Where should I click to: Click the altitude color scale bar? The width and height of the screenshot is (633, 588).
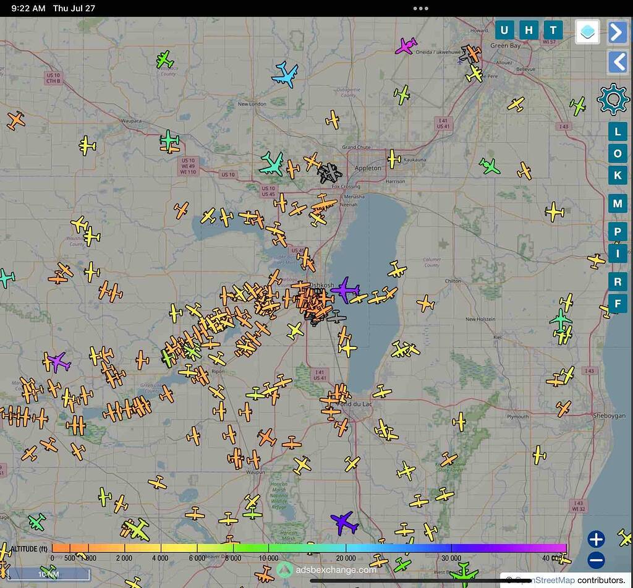click(309, 548)
